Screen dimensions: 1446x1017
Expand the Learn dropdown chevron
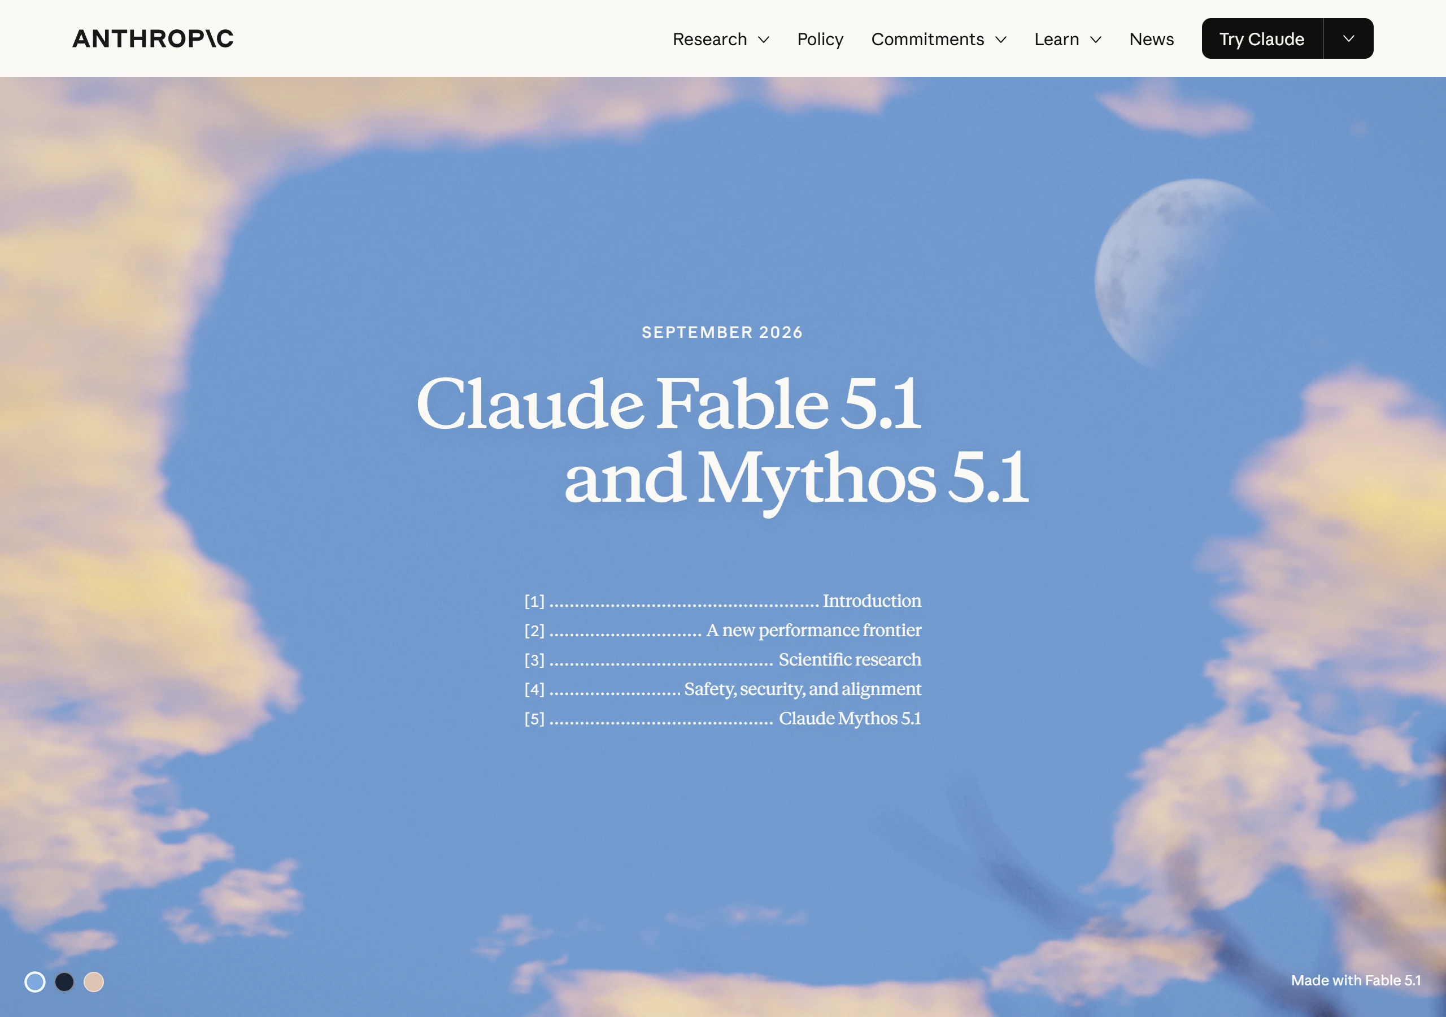click(x=1095, y=40)
